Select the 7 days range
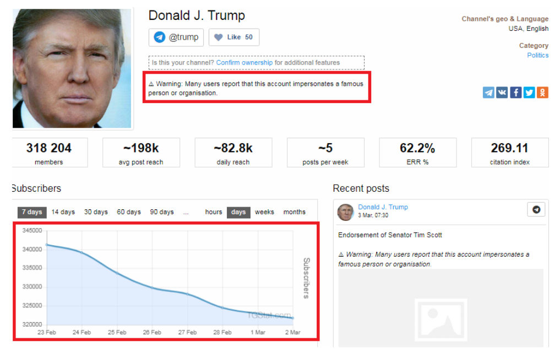This screenshot has width=560, height=352. [32, 212]
